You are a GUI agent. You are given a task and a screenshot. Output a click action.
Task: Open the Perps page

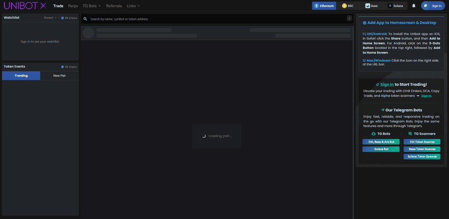[x=73, y=6]
